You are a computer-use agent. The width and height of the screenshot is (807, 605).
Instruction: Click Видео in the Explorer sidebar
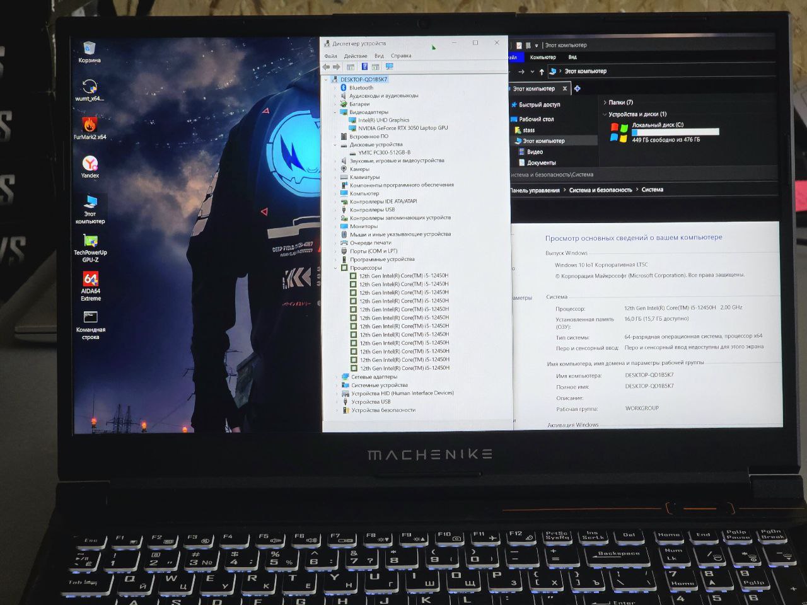coord(535,152)
